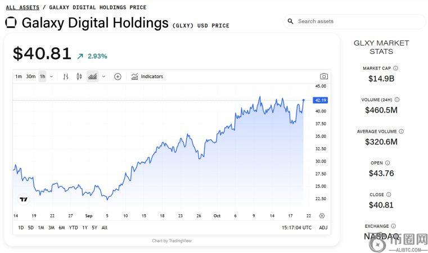
Task: Switch chart interval to 1m
Action: (x=19, y=76)
